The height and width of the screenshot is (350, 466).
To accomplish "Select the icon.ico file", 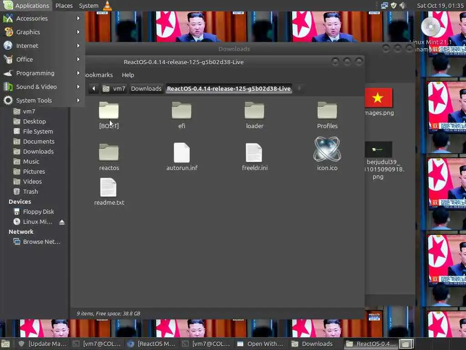I will [327, 153].
